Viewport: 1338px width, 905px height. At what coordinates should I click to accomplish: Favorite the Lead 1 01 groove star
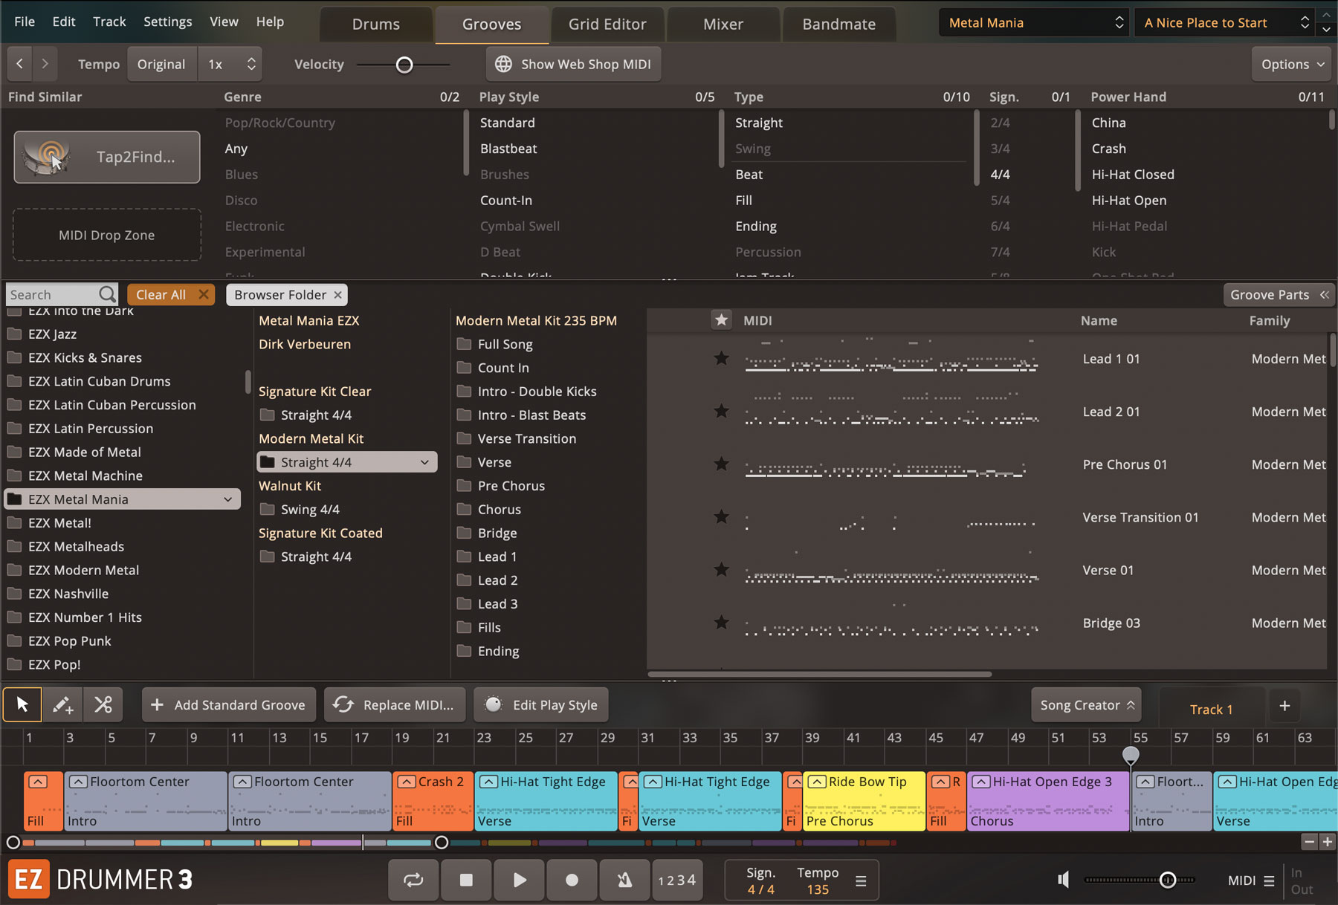pyautogui.click(x=721, y=358)
